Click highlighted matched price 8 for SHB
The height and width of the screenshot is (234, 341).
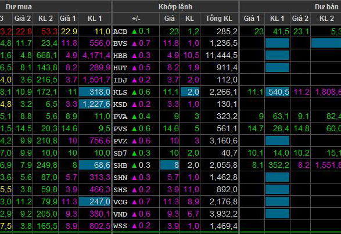coord(170,165)
